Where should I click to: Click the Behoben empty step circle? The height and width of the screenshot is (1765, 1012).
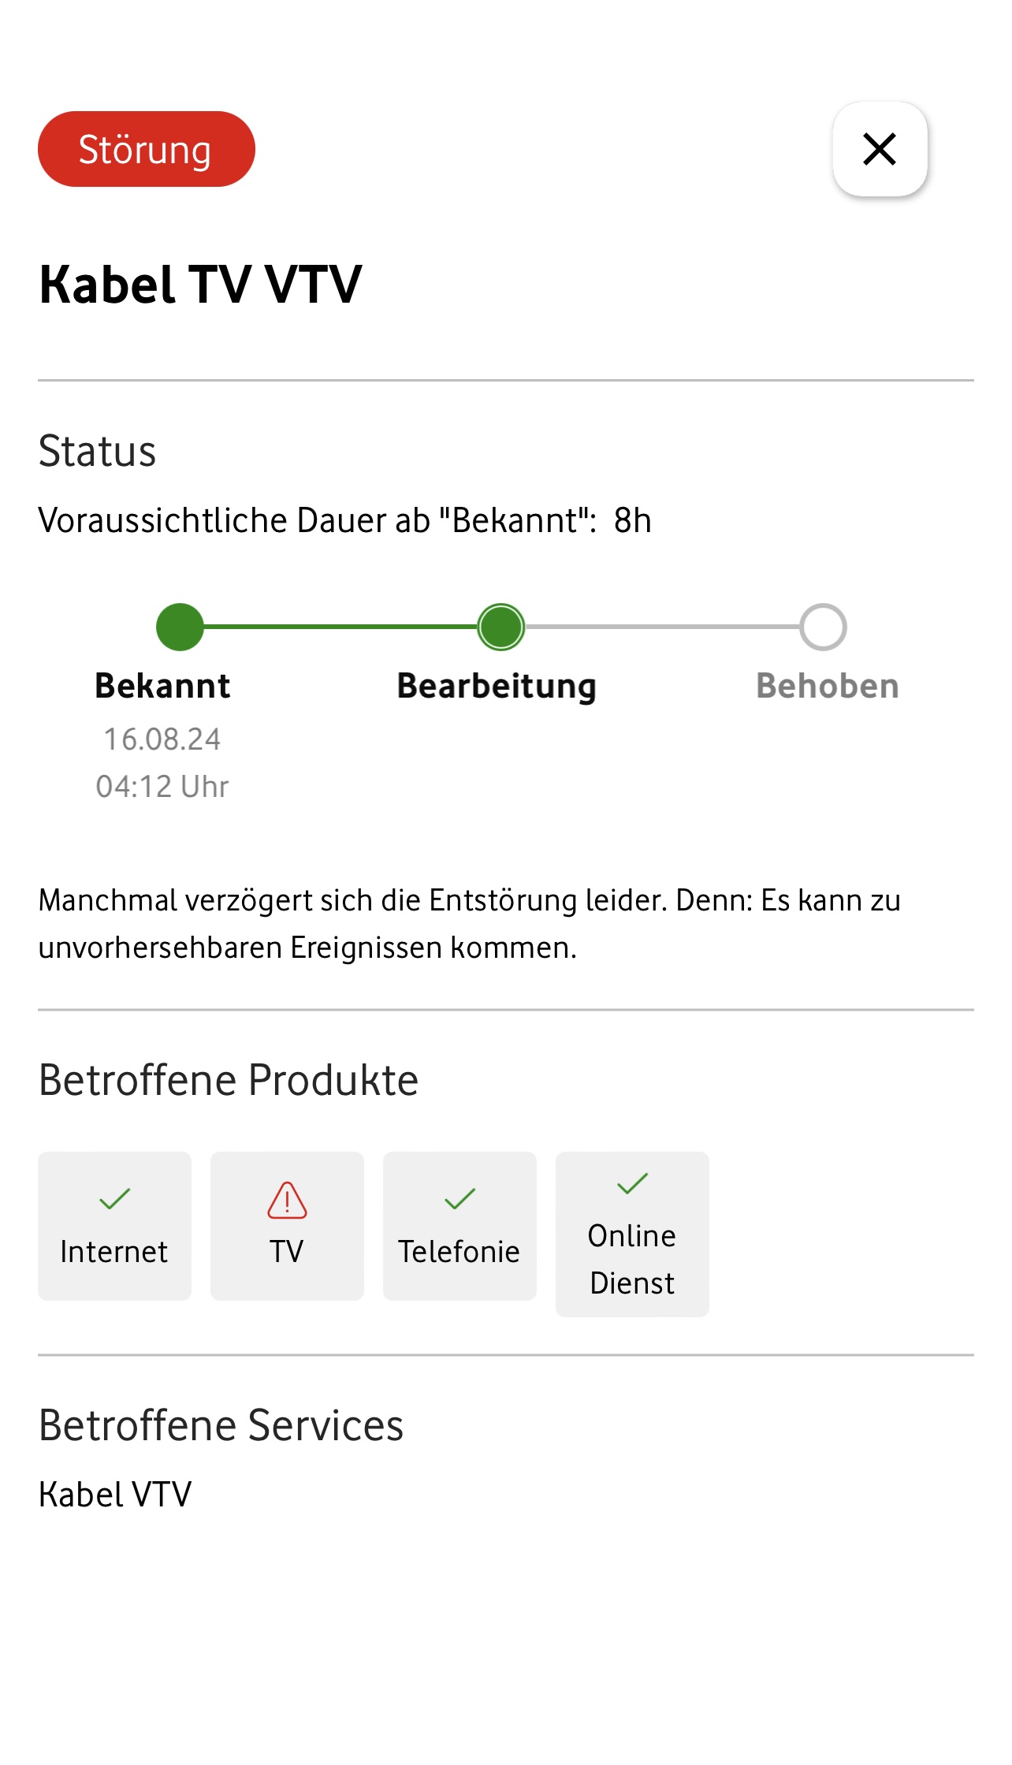(823, 627)
